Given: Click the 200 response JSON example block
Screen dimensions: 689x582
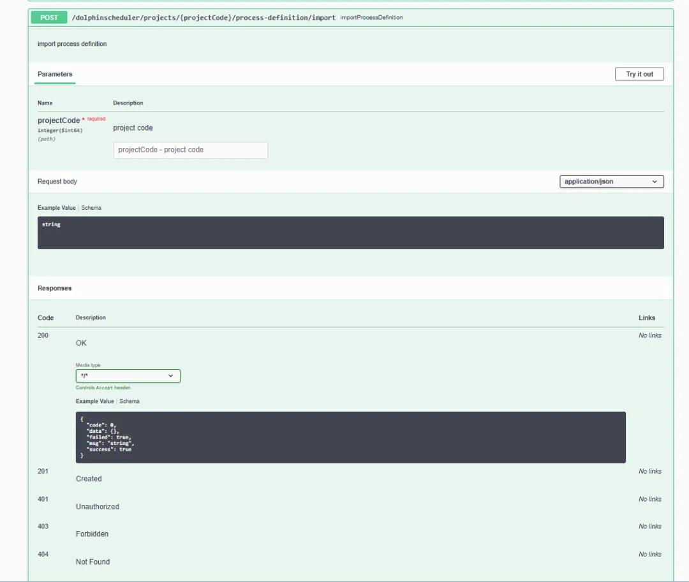Looking at the screenshot, I should (x=350, y=437).
